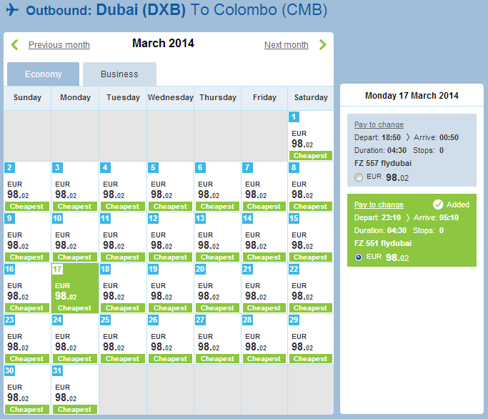This screenshot has height=419, width=488.
Task: Click the arrow between Depart 18:50 and Arrive
Action: 407,137
